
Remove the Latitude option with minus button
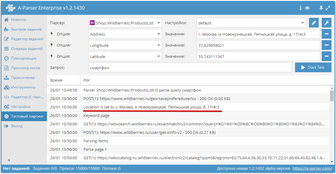click(326, 56)
